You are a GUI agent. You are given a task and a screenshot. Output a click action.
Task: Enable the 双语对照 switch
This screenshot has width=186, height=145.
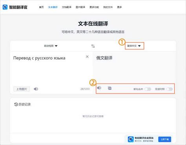170,89
